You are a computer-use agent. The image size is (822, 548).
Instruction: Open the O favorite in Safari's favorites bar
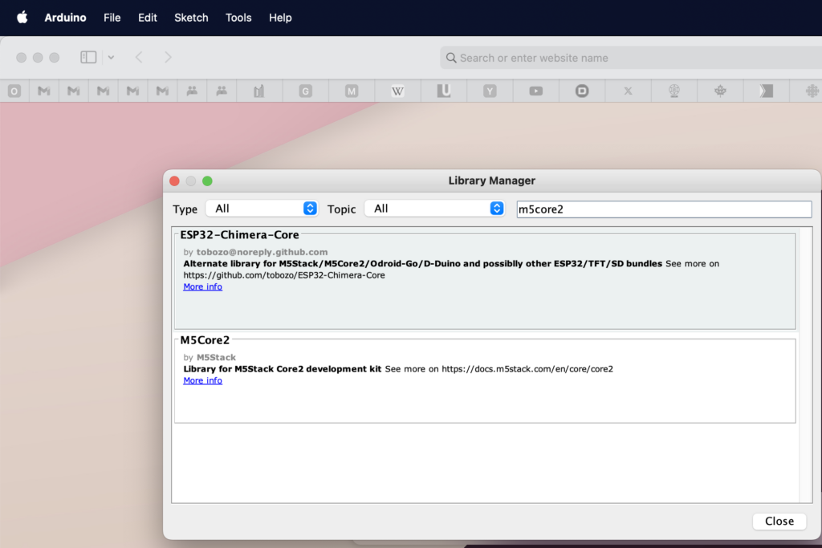click(x=14, y=91)
